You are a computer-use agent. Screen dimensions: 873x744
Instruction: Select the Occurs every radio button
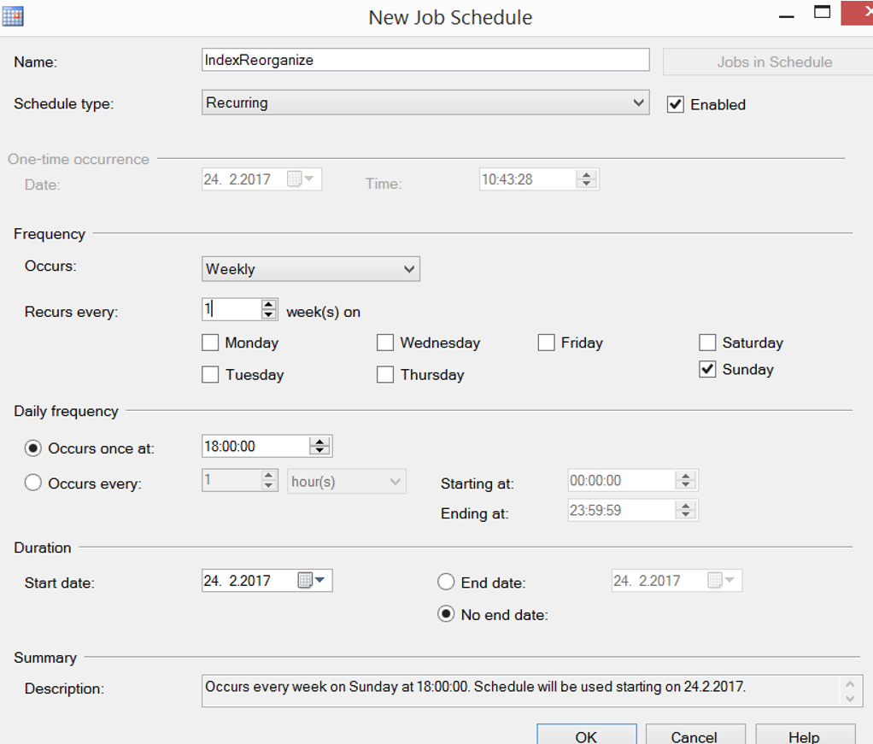coord(32,483)
